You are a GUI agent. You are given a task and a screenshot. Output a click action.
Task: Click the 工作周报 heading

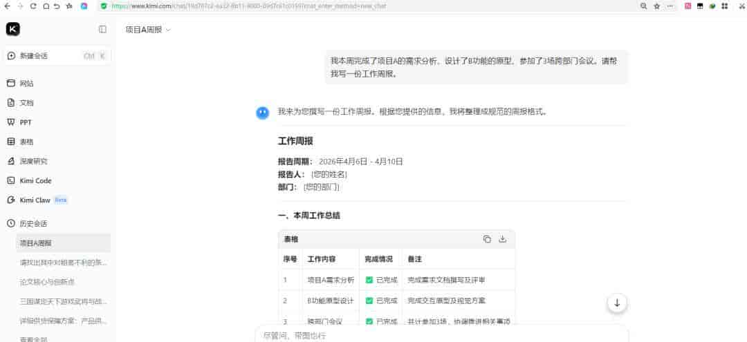tap(295, 141)
